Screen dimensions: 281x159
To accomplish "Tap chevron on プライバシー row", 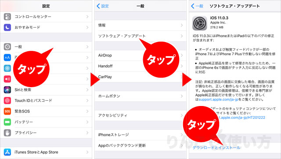I will tap(87, 133).
